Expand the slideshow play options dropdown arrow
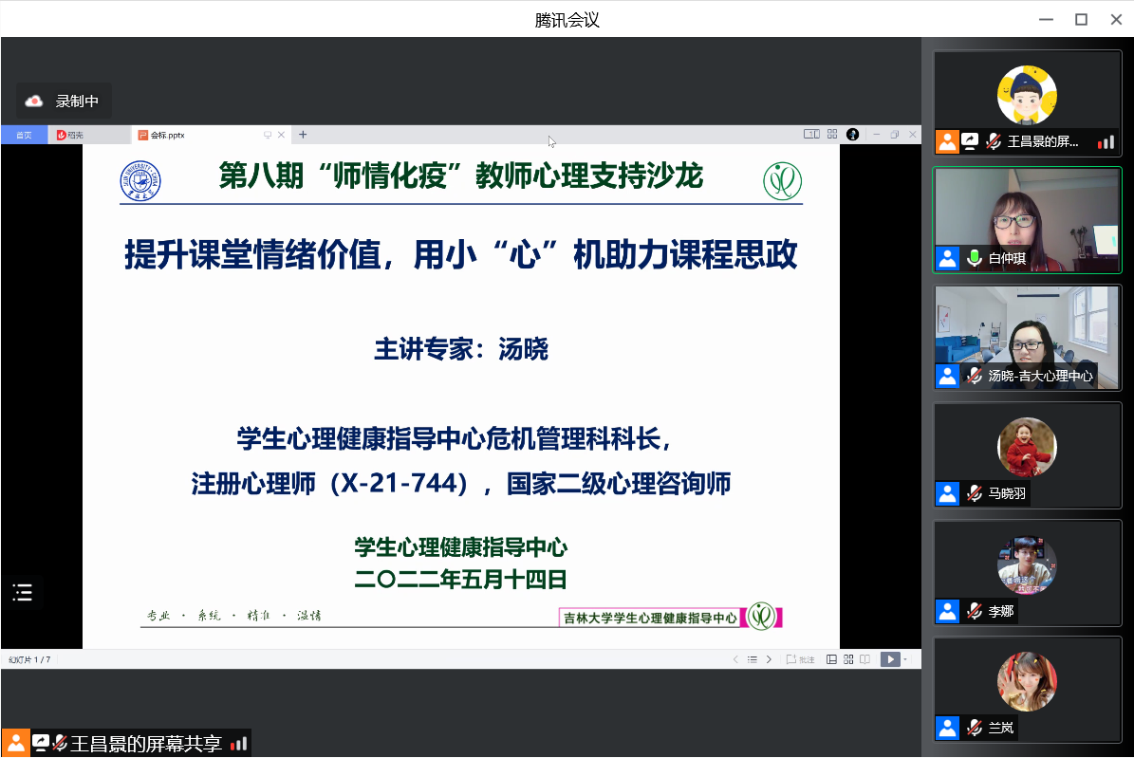This screenshot has width=1134, height=758. pyautogui.click(x=905, y=659)
